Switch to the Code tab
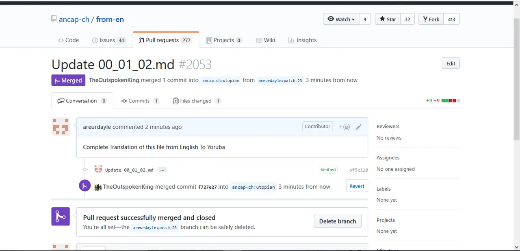Image resolution: width=520 pixels, height=251 pixels. click(x=68, y=40)
